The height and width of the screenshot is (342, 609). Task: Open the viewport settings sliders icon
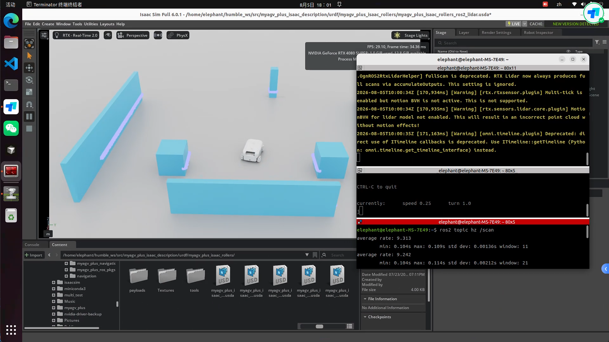click(x=44, y=35)
